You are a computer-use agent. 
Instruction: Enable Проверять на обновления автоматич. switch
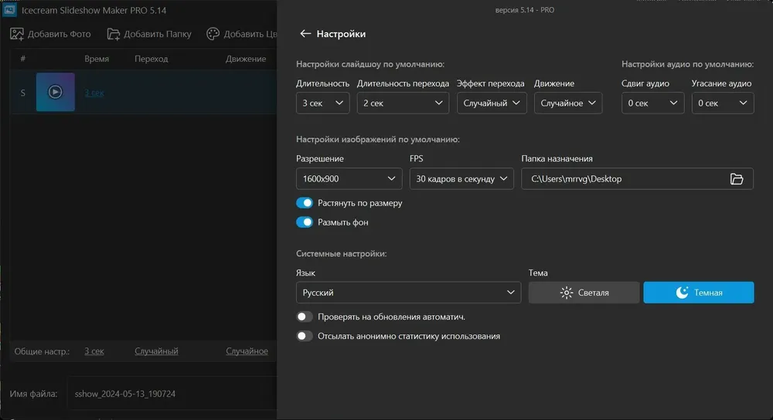coord(305,317)
